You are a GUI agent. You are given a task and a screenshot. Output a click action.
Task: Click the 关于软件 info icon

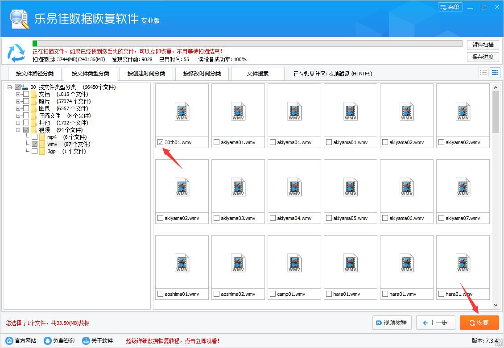click(85, 340)
